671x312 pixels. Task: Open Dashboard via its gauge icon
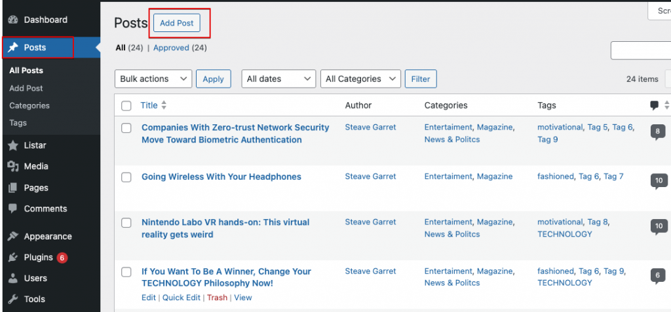(x=13, y=20)
